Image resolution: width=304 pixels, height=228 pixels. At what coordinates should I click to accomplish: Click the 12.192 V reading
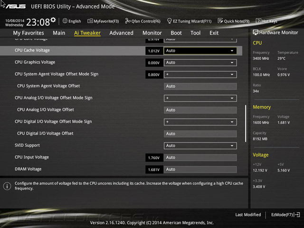pos(260,170)
